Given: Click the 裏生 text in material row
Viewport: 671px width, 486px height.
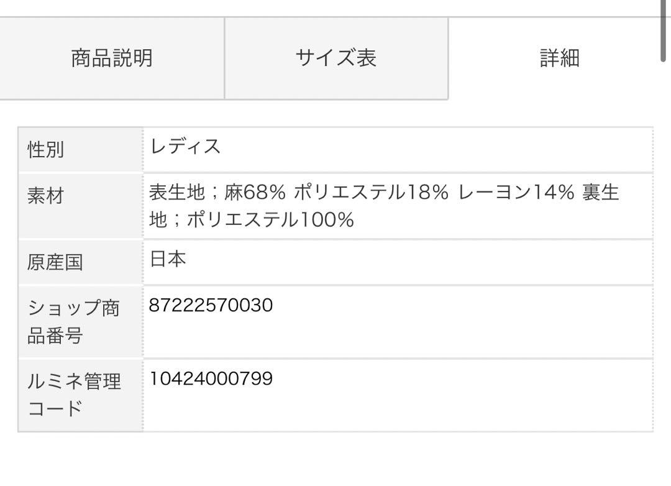Looking at the screenshot, I should pos(600,192).
